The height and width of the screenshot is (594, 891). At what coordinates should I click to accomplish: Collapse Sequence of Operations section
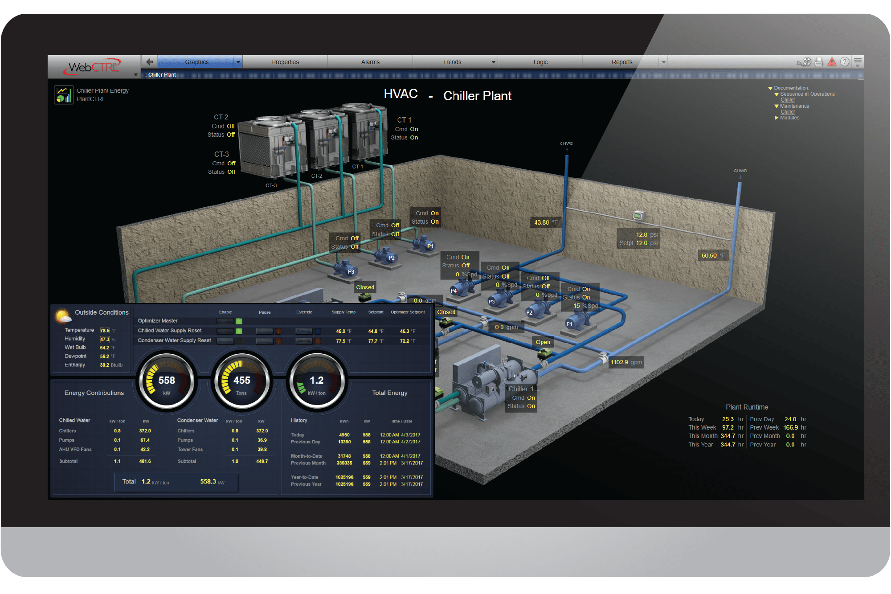(x=777, y=94)
